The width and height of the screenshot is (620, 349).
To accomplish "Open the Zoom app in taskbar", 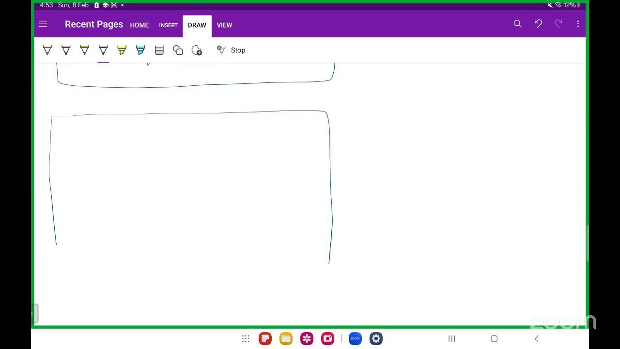I will click(x=355, y=339).
